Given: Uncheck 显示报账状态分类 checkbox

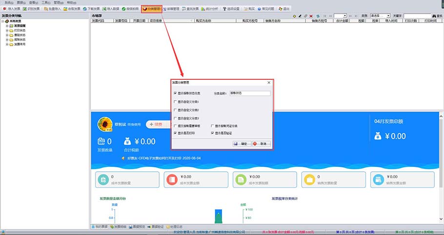Looking at the screenshot, I should tap(176, 93).
